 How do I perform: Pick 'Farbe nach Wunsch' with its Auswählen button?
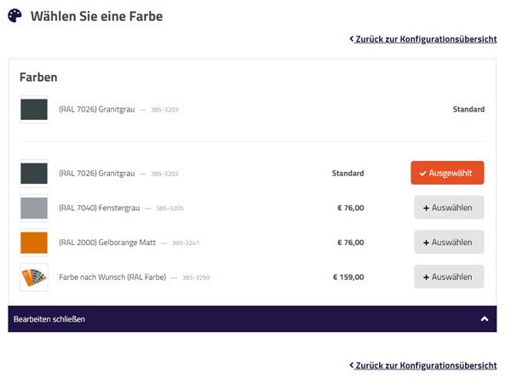pos(449,277)
